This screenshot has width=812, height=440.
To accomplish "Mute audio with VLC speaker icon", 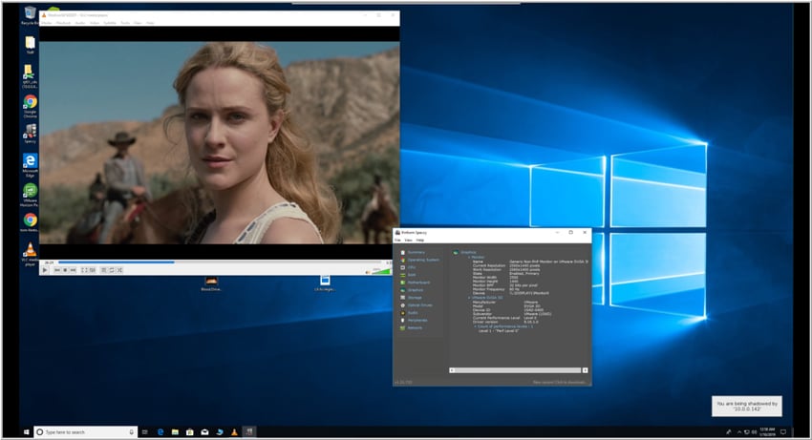I will tap(368, 271).
